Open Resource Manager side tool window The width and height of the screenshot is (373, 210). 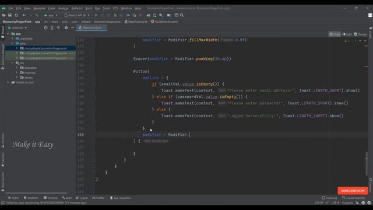[2, 57]
